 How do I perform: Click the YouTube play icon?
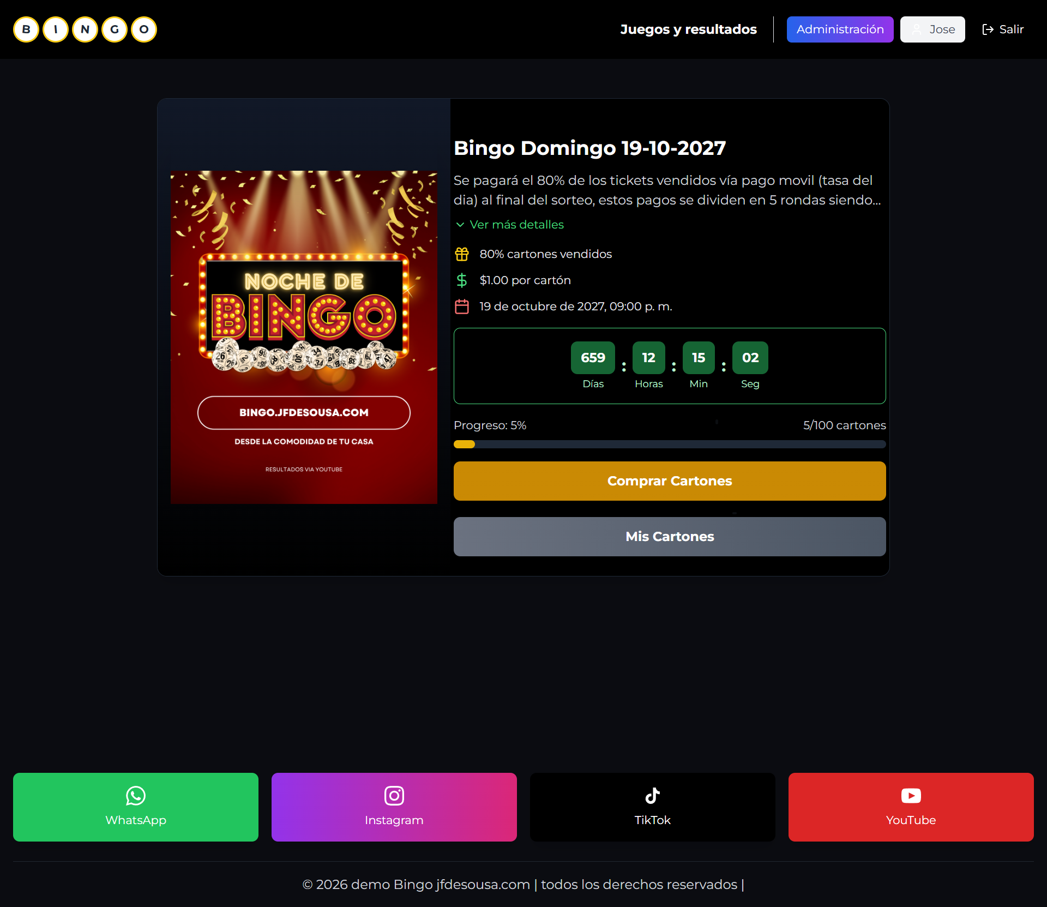(x=911, y=796)
